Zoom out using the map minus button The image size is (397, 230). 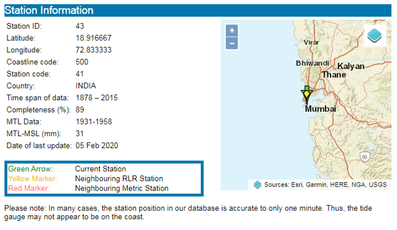coord(231,43)
